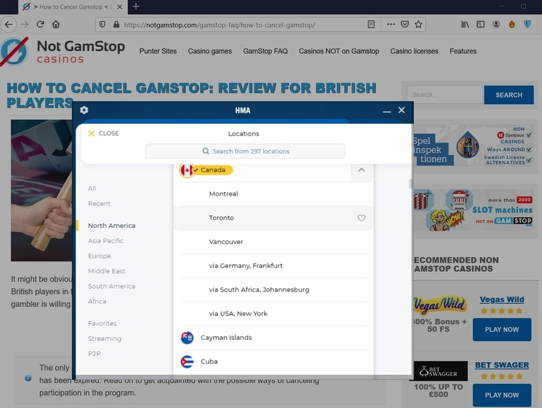The image size is (542, 408).
Task: Select Cuba location
Action: pyautogui.click(x=274, y=362)
